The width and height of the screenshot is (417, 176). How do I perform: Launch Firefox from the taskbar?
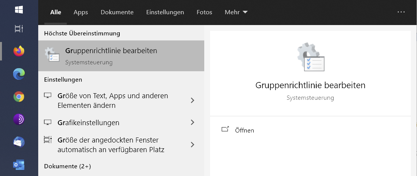click(19, 51)
